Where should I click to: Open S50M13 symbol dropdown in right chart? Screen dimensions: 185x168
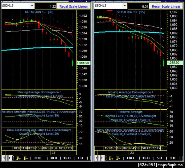coord(125,6)
